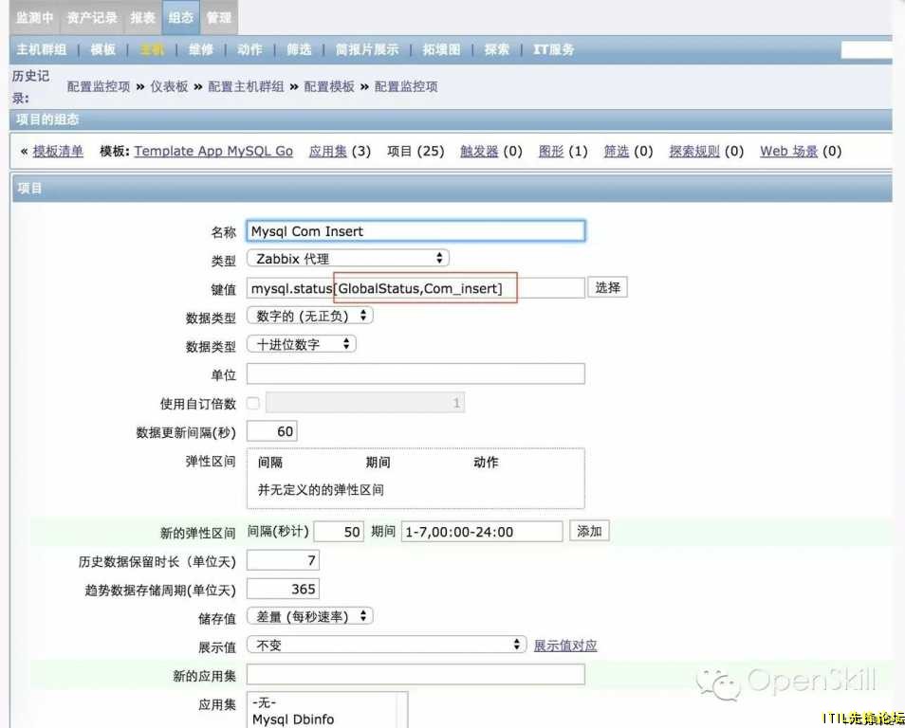Select 维修 in the submenu bar
Screen dimensions: 905x728
pyautogui.click(x=201, y=49)
